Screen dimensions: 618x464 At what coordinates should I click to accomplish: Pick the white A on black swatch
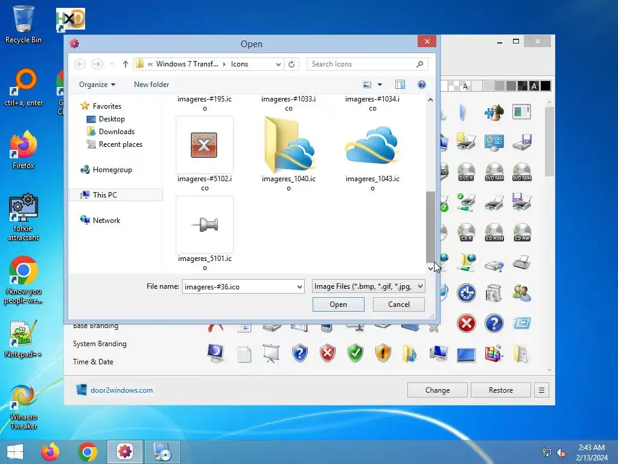click(x=534, y=86)
